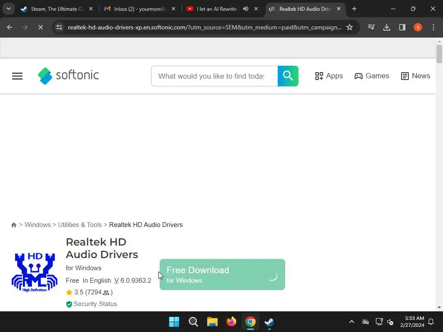View site information icon in address bar
Viewport: 443px width, 332px height.
coord(59,27)
